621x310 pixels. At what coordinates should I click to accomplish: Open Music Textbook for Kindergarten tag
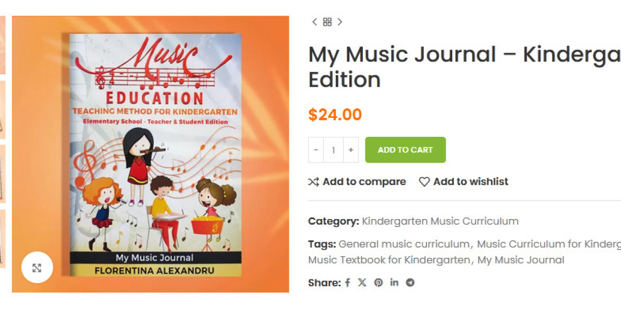(389, 260)
